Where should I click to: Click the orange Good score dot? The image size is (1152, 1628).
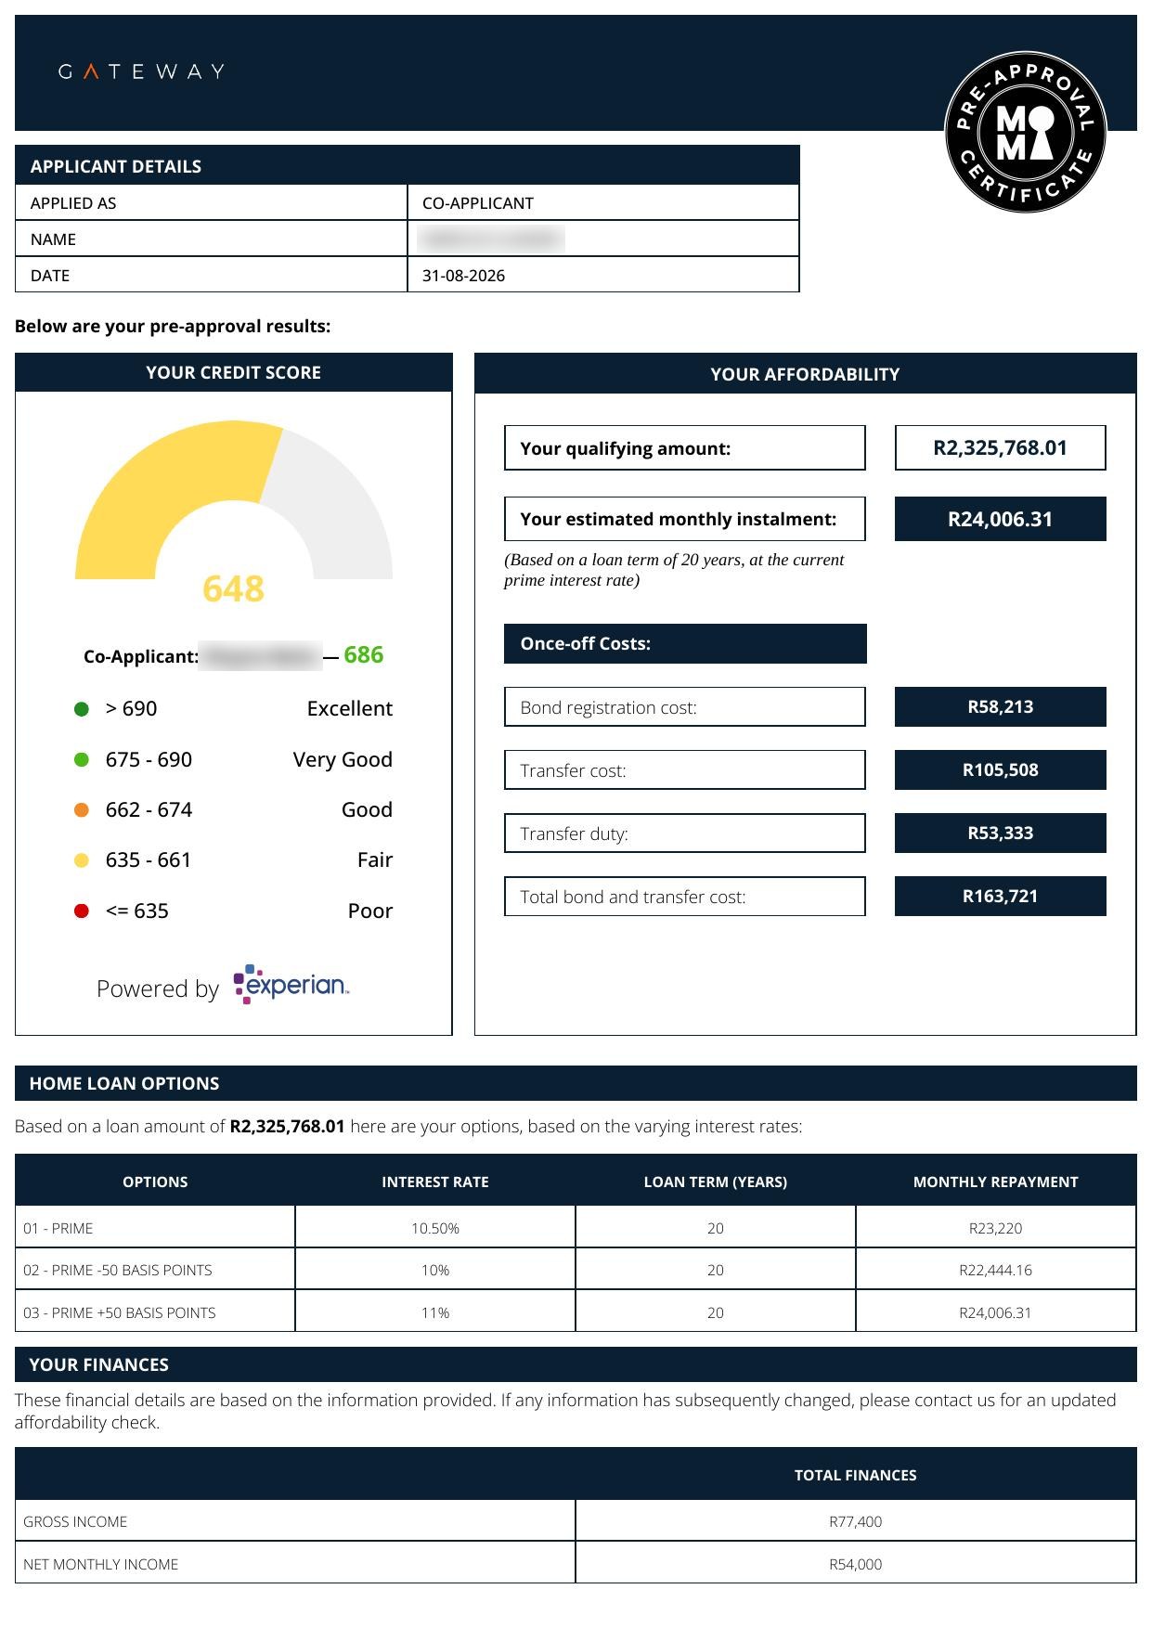pos(82,809)
